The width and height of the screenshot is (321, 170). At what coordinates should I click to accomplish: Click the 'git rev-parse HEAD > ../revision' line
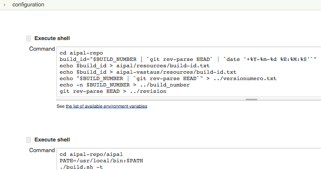(113, 91)
